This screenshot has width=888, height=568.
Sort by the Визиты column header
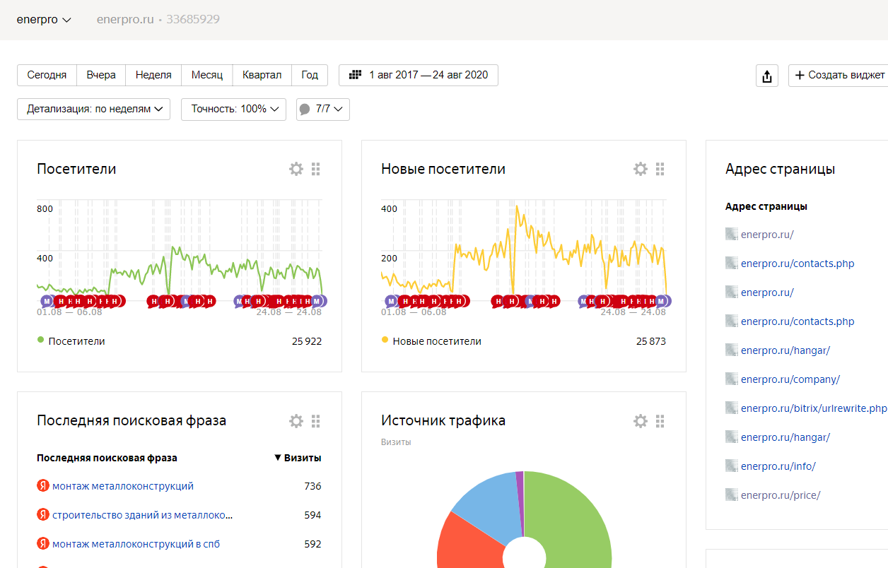pyautogui.click(x=298, y=458)
